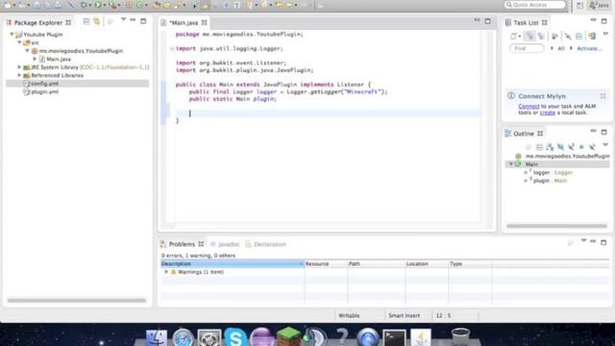Screen dimensions: 615x346
Task: Toggle Sort alphabetically in Outline
Action: (x=550, y=147)
